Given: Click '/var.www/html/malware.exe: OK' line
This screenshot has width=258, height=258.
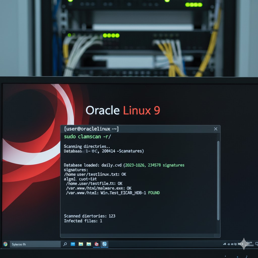Looking at the screenshot, I should click(99, 188).
